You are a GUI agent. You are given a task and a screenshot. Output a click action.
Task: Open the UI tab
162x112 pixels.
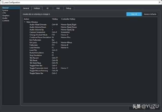[x=48, y=8]
